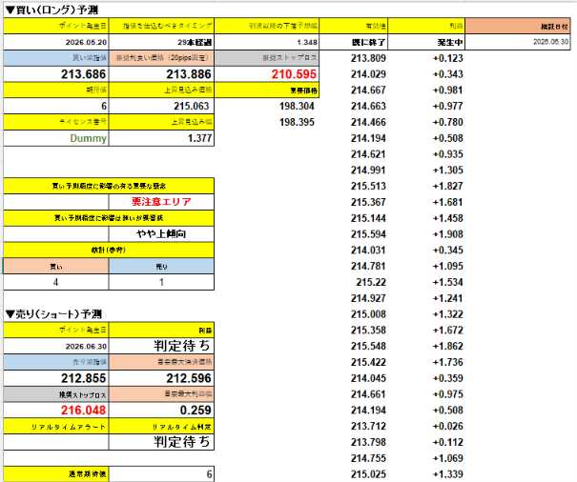
Task: Select the effective value 215.513
Action: 368,187
